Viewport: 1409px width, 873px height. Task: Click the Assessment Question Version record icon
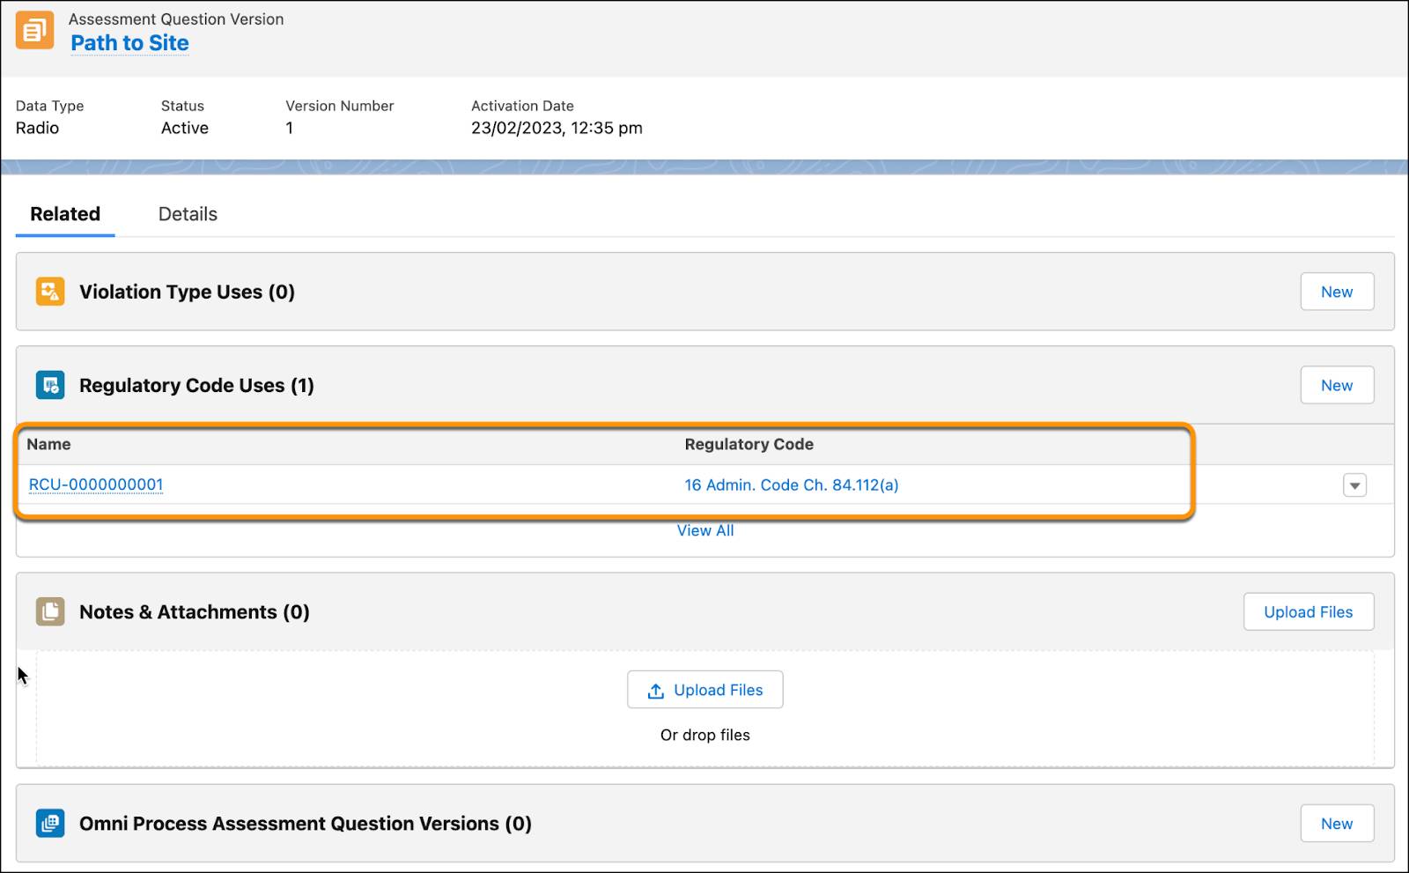pos(34,30)
